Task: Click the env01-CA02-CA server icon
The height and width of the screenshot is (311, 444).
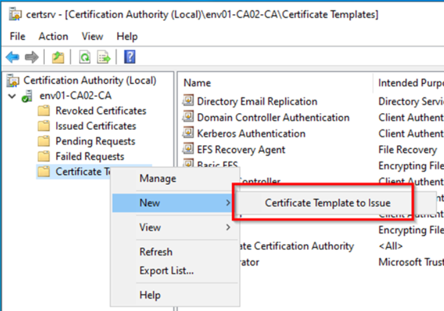Action: pos(27,96)
